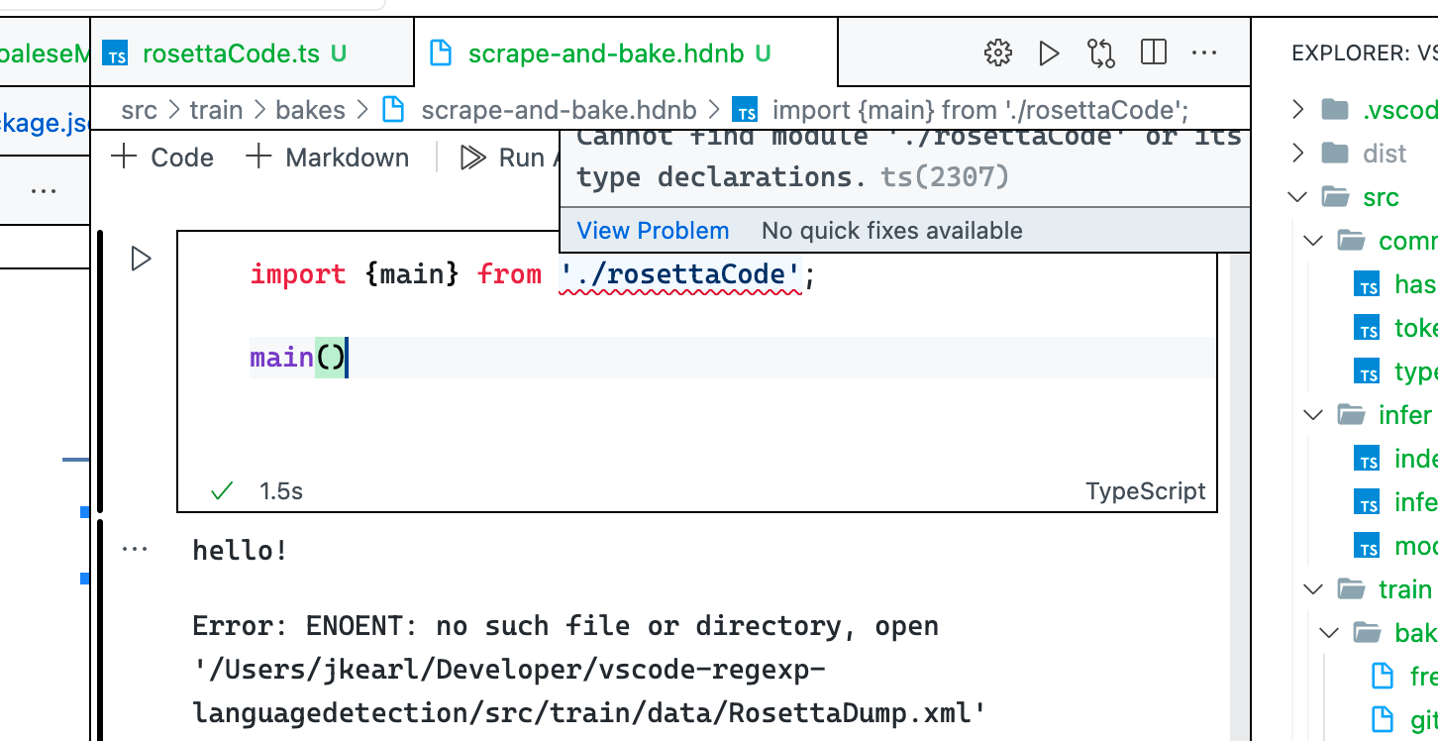Add a markdown cell with + Markdown
The height and width of the screenshot is (741, 1438).
pos(327,157)
